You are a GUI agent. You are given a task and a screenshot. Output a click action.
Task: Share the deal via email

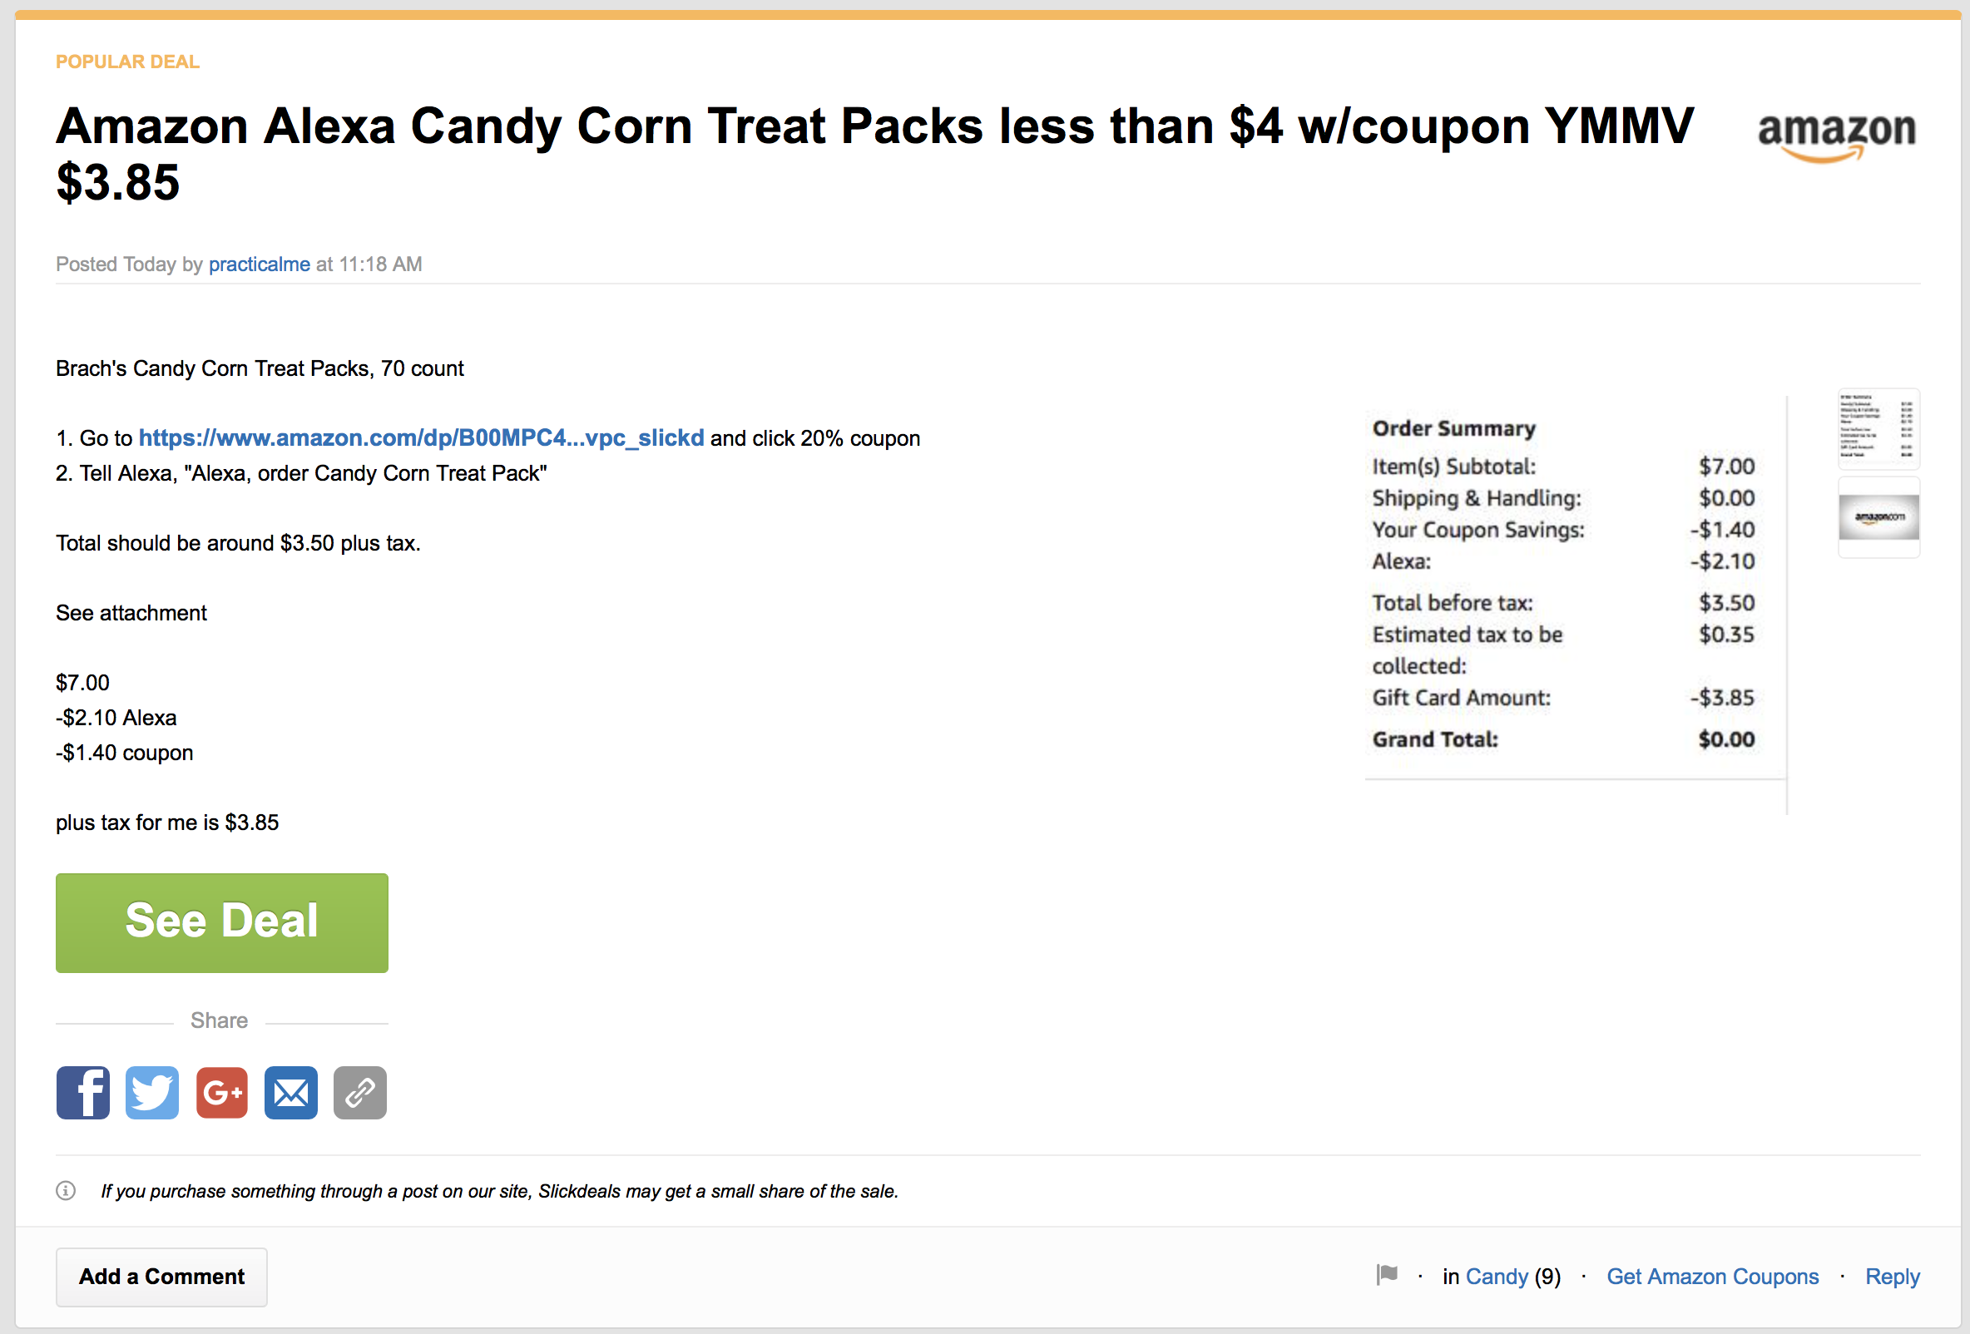[290, 1093]
